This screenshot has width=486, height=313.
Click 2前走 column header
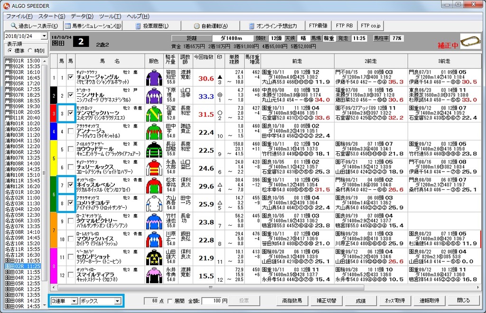[x=371, y=61]
